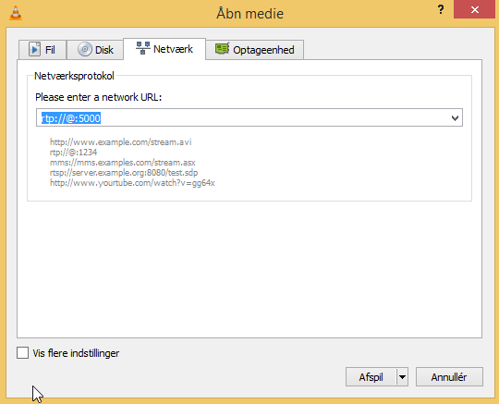The width and height of the screenshot is (499, 404).
Task: Close the Åbn medie dialog
Action: 474,9
